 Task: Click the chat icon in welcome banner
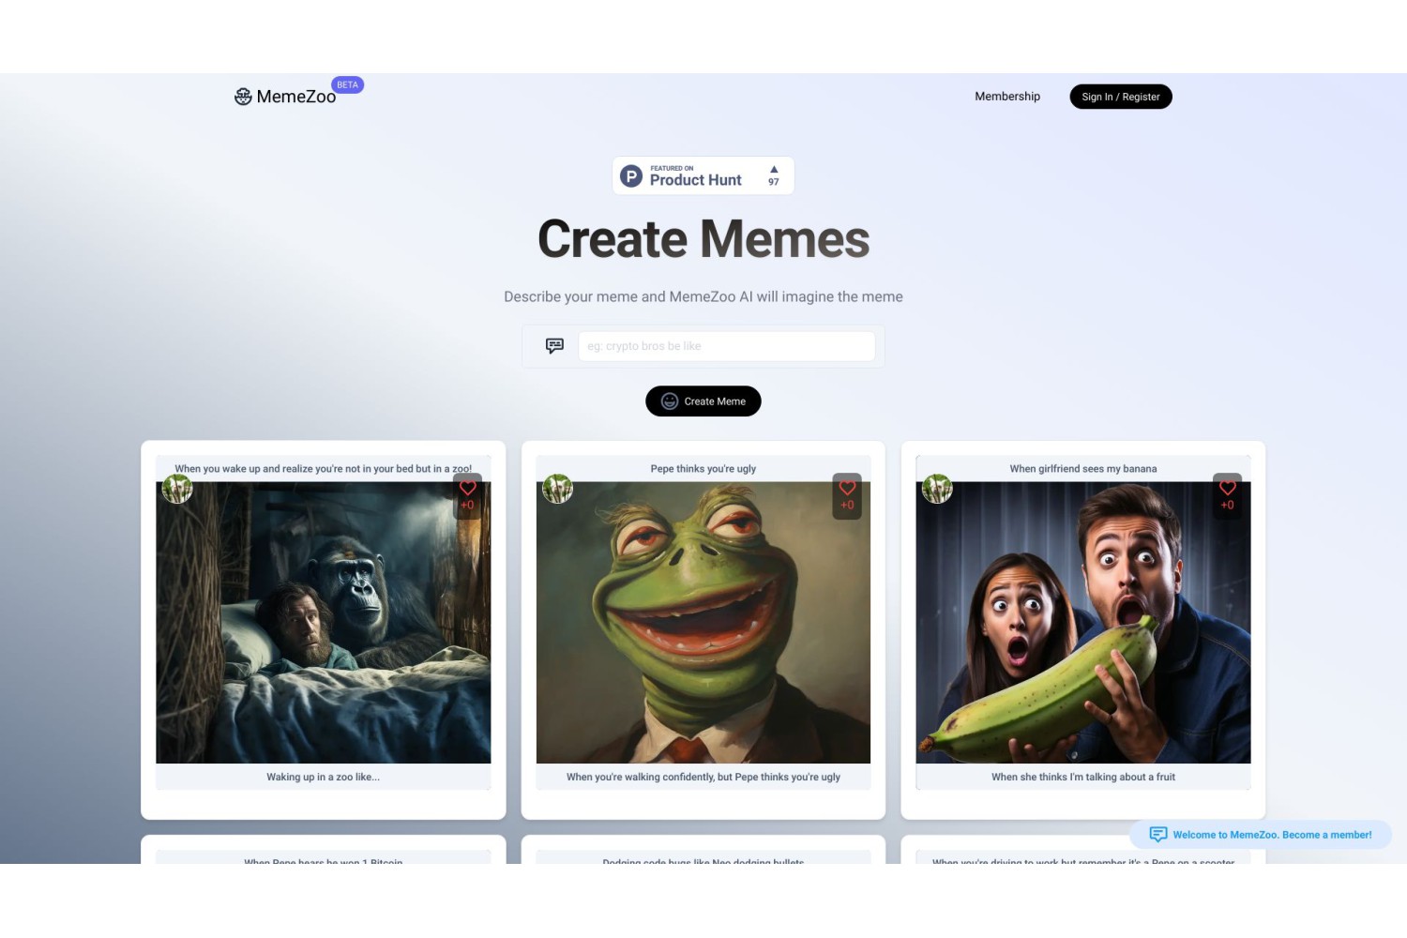(x=1158, y=835)
